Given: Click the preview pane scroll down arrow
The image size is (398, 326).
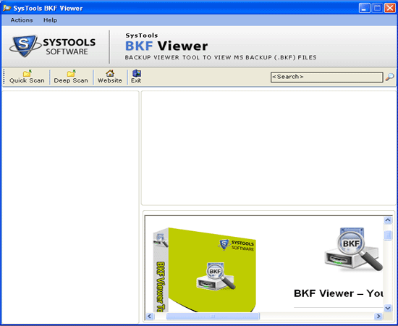Looking at the screenshot, I should click(x=388, y=308).
